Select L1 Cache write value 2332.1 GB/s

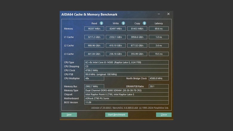116,37
